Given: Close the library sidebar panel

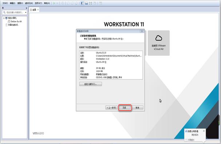Looking at the screenshot, I should click(26, 8).
